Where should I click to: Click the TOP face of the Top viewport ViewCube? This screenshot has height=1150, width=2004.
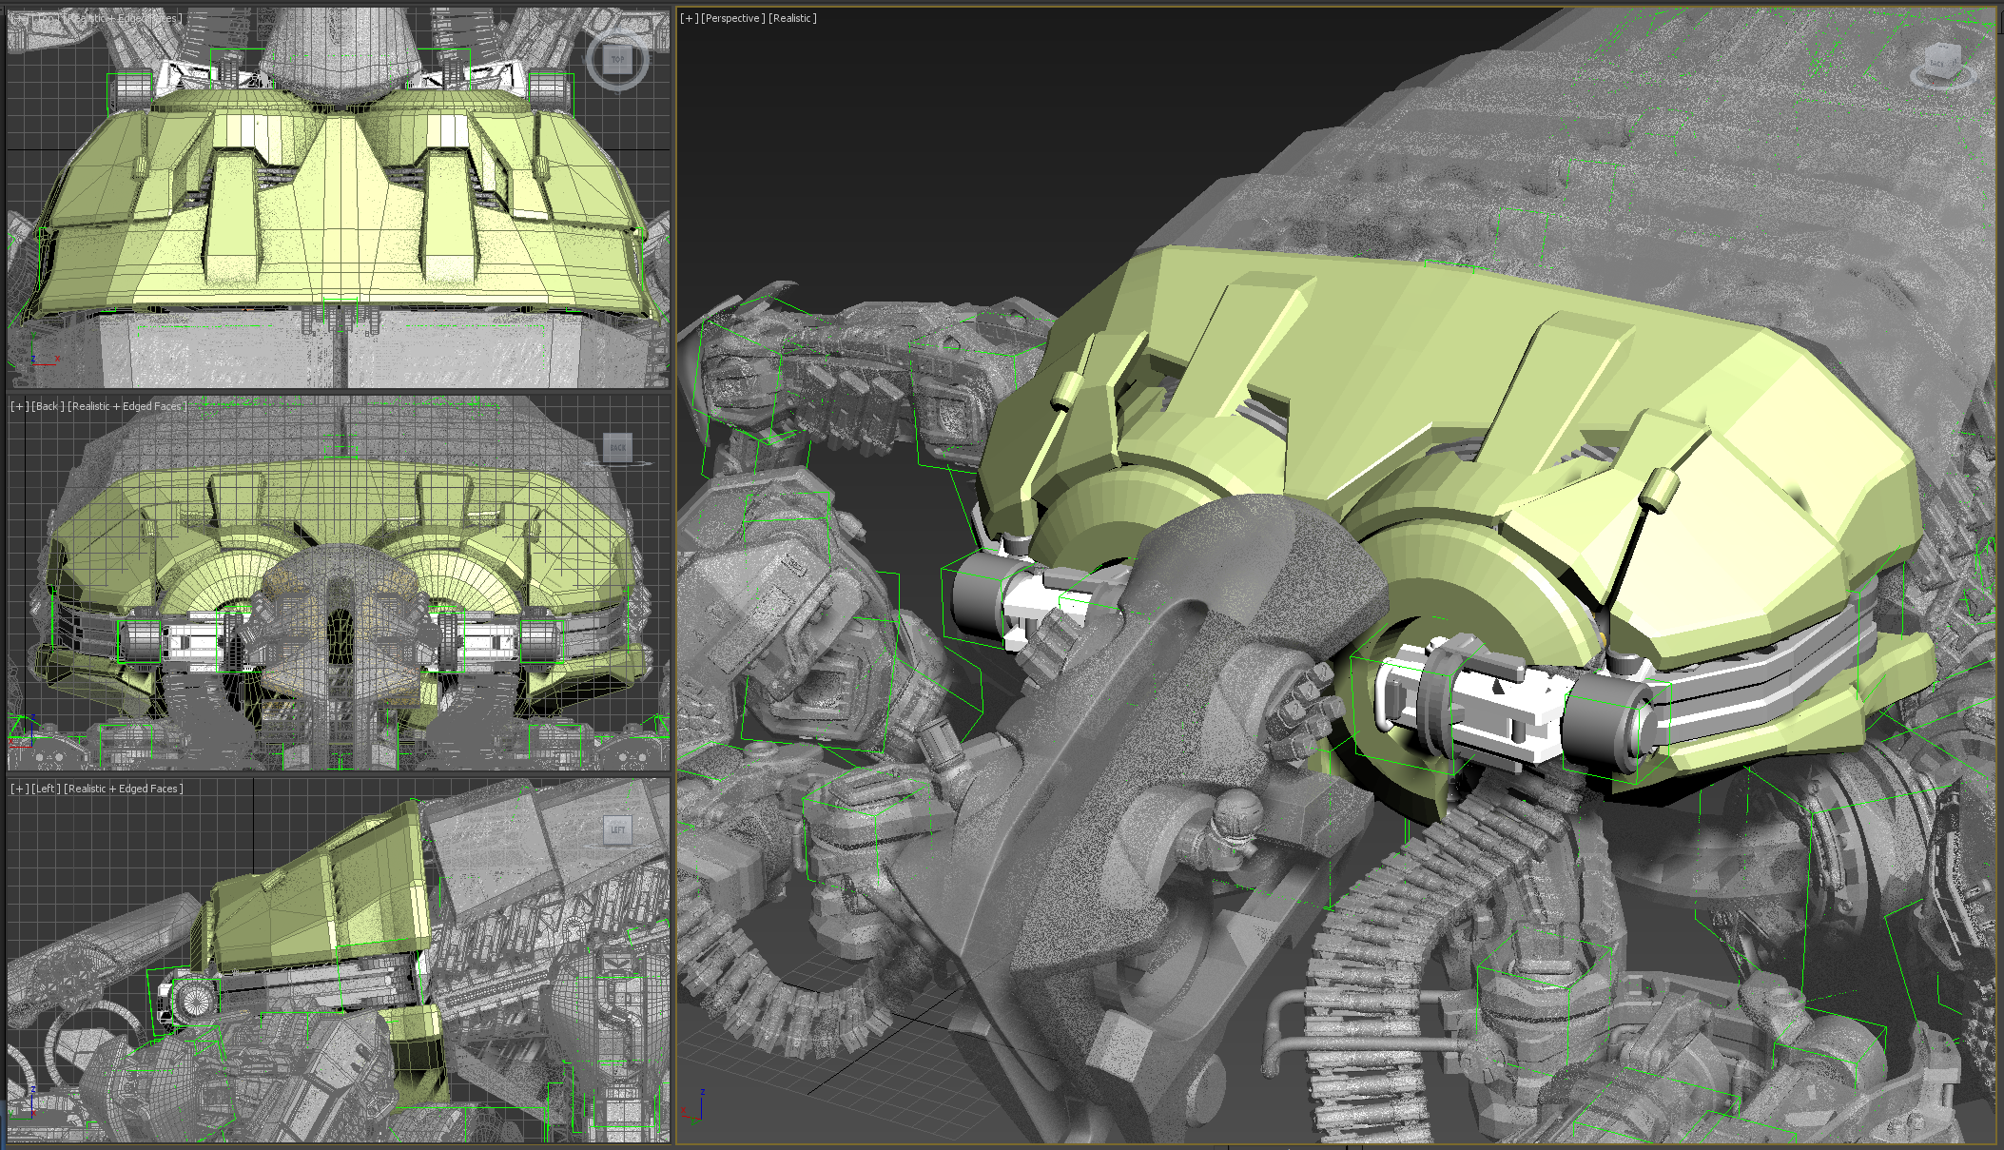pyautogui.click(x=617, y=60)
